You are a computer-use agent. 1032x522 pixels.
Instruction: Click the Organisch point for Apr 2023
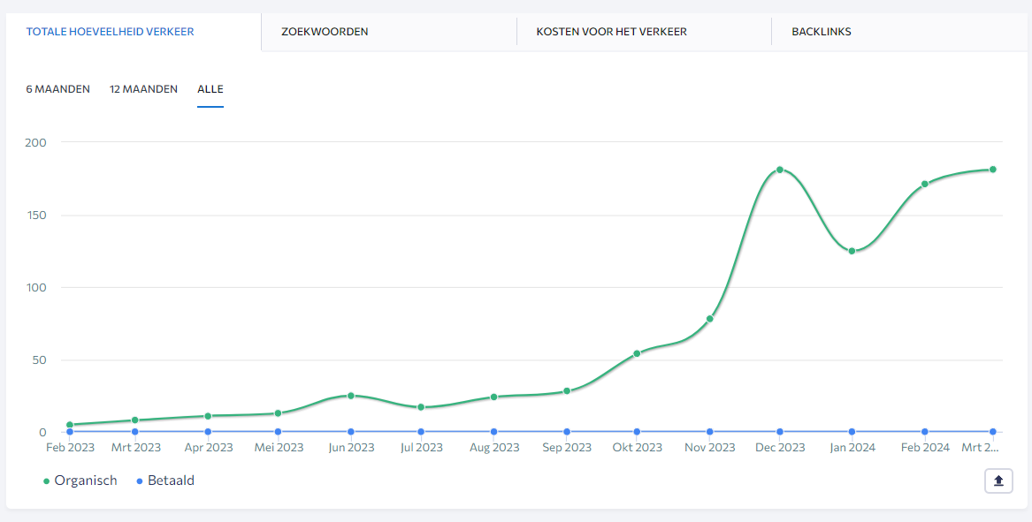[208, 416]
